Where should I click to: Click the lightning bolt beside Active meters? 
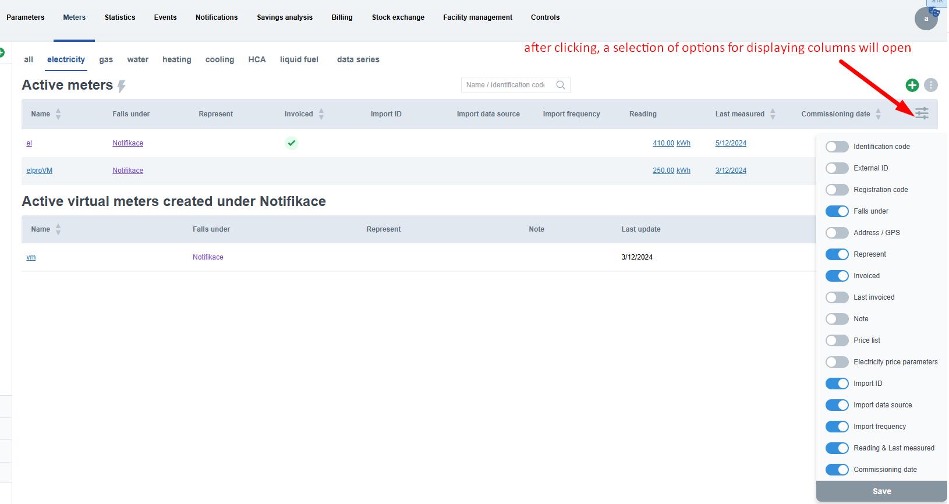pos(122,87)
